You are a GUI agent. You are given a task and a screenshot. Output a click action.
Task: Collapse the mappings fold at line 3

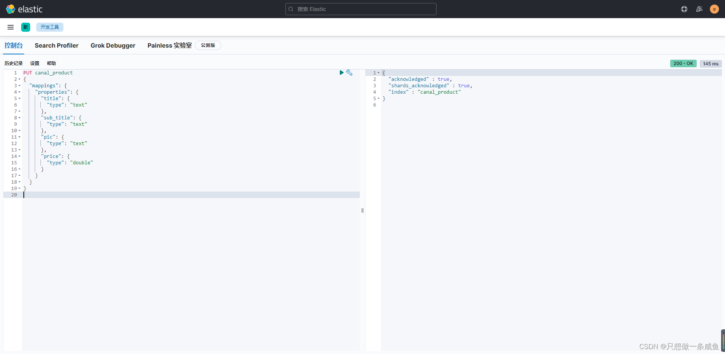(x=20, y=86)
